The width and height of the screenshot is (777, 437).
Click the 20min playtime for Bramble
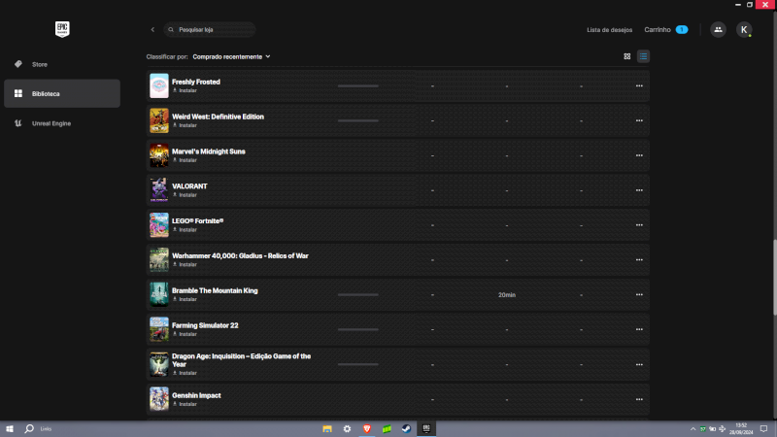[x=507, y=295]
